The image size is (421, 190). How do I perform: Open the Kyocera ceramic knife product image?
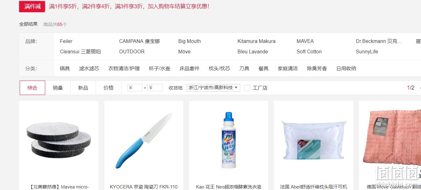tap(144, 141)
